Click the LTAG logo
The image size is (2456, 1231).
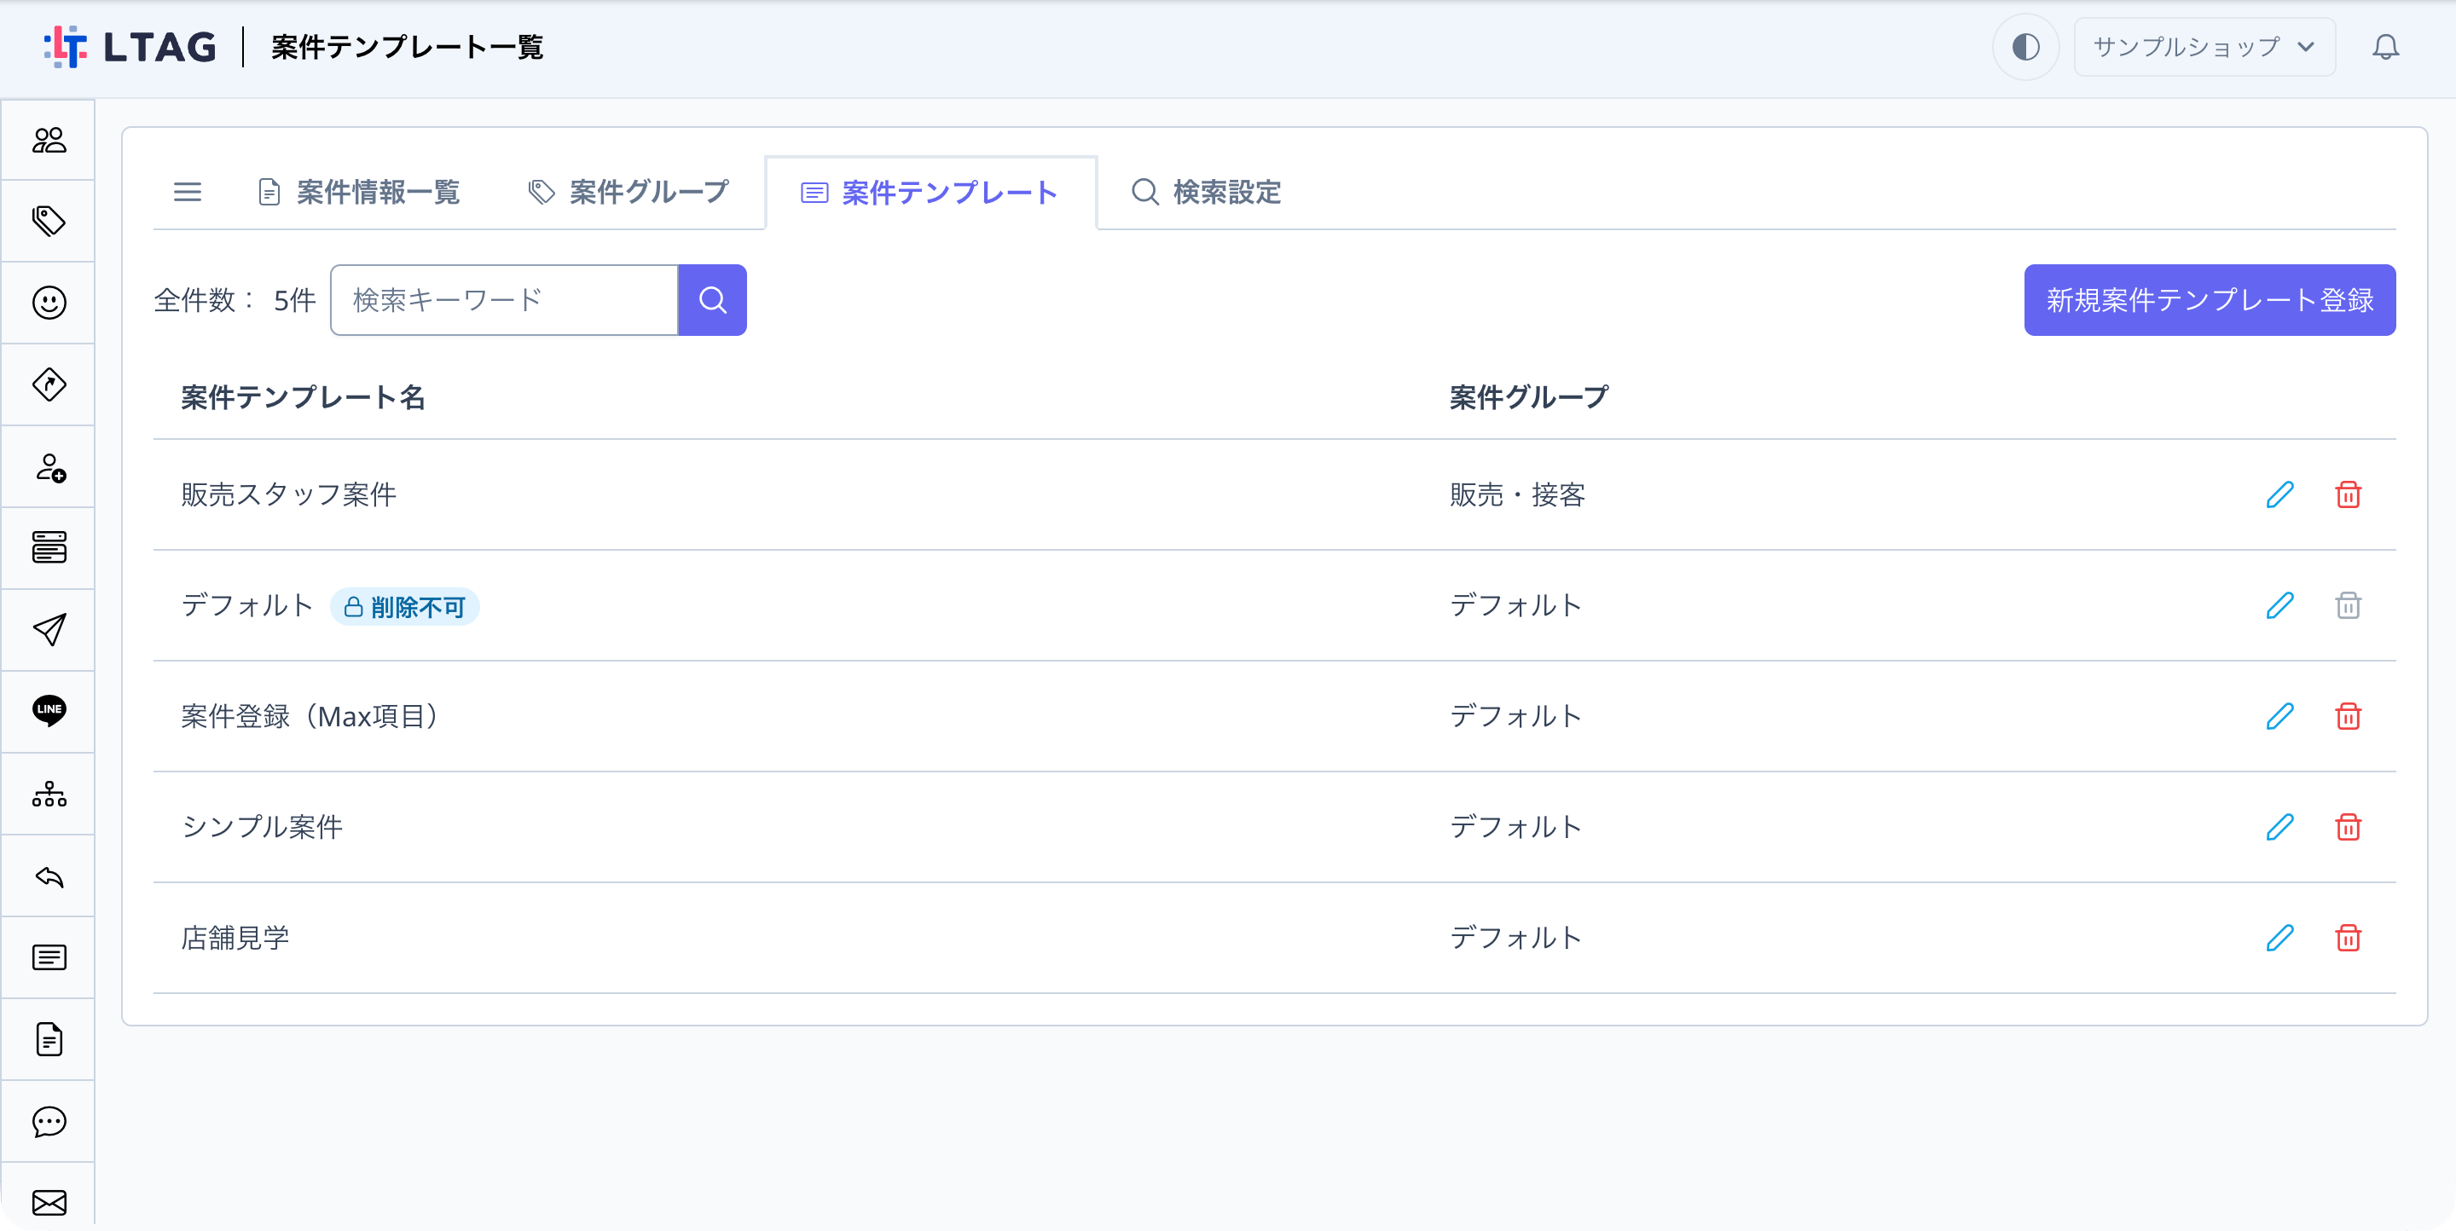[x=130, y=47]
